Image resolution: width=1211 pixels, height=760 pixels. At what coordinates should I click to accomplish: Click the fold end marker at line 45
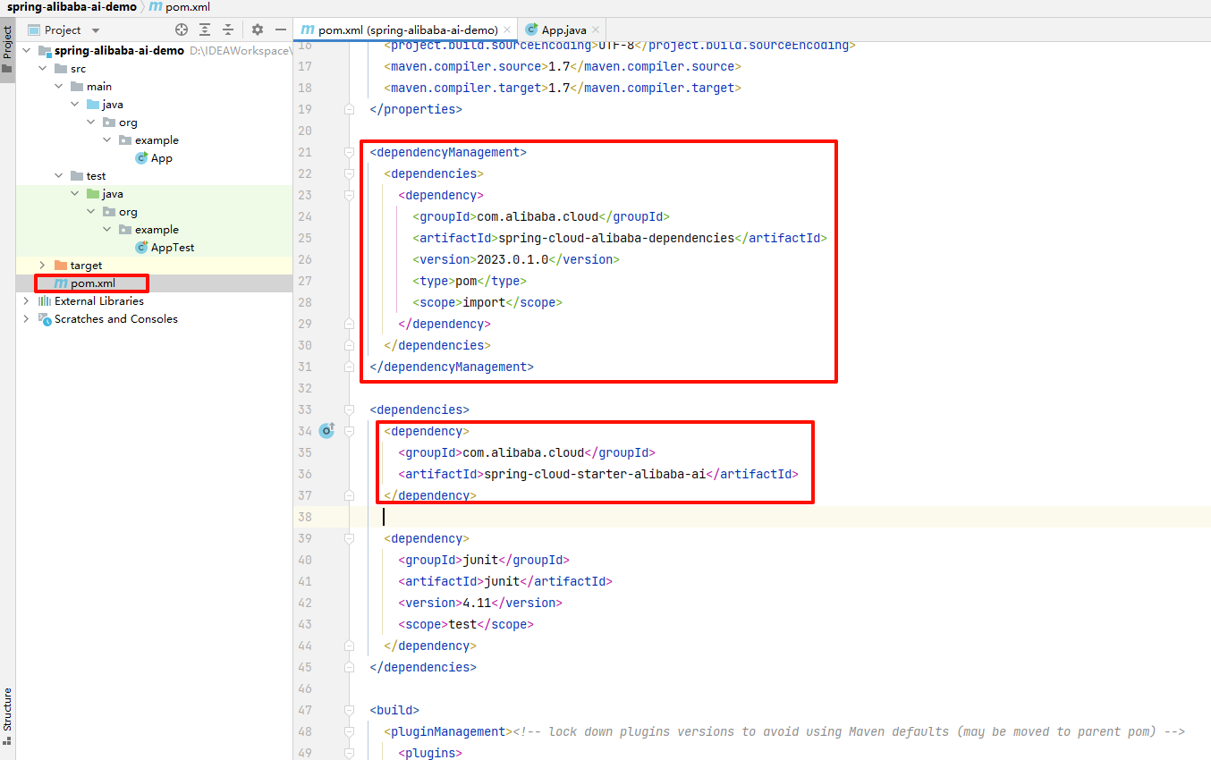[x=350, y=667]
